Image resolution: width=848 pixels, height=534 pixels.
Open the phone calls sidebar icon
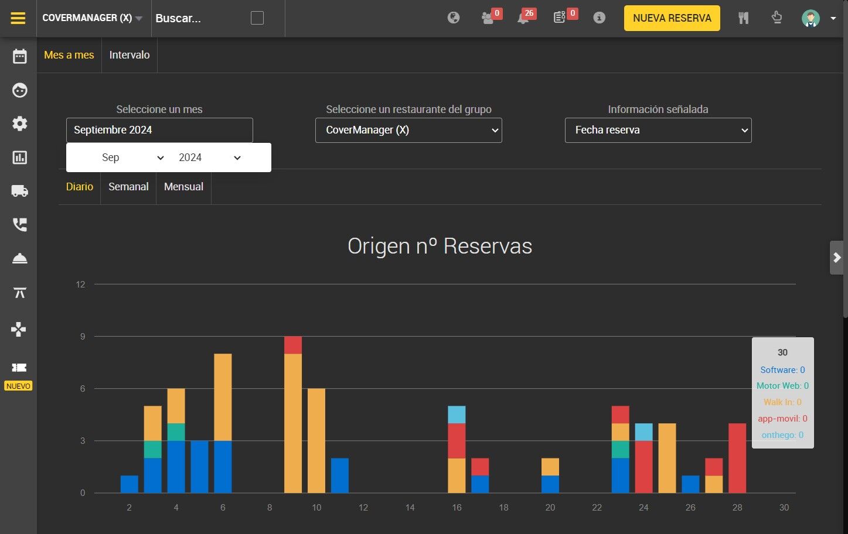pyautogui.click(x=20, y=225)
